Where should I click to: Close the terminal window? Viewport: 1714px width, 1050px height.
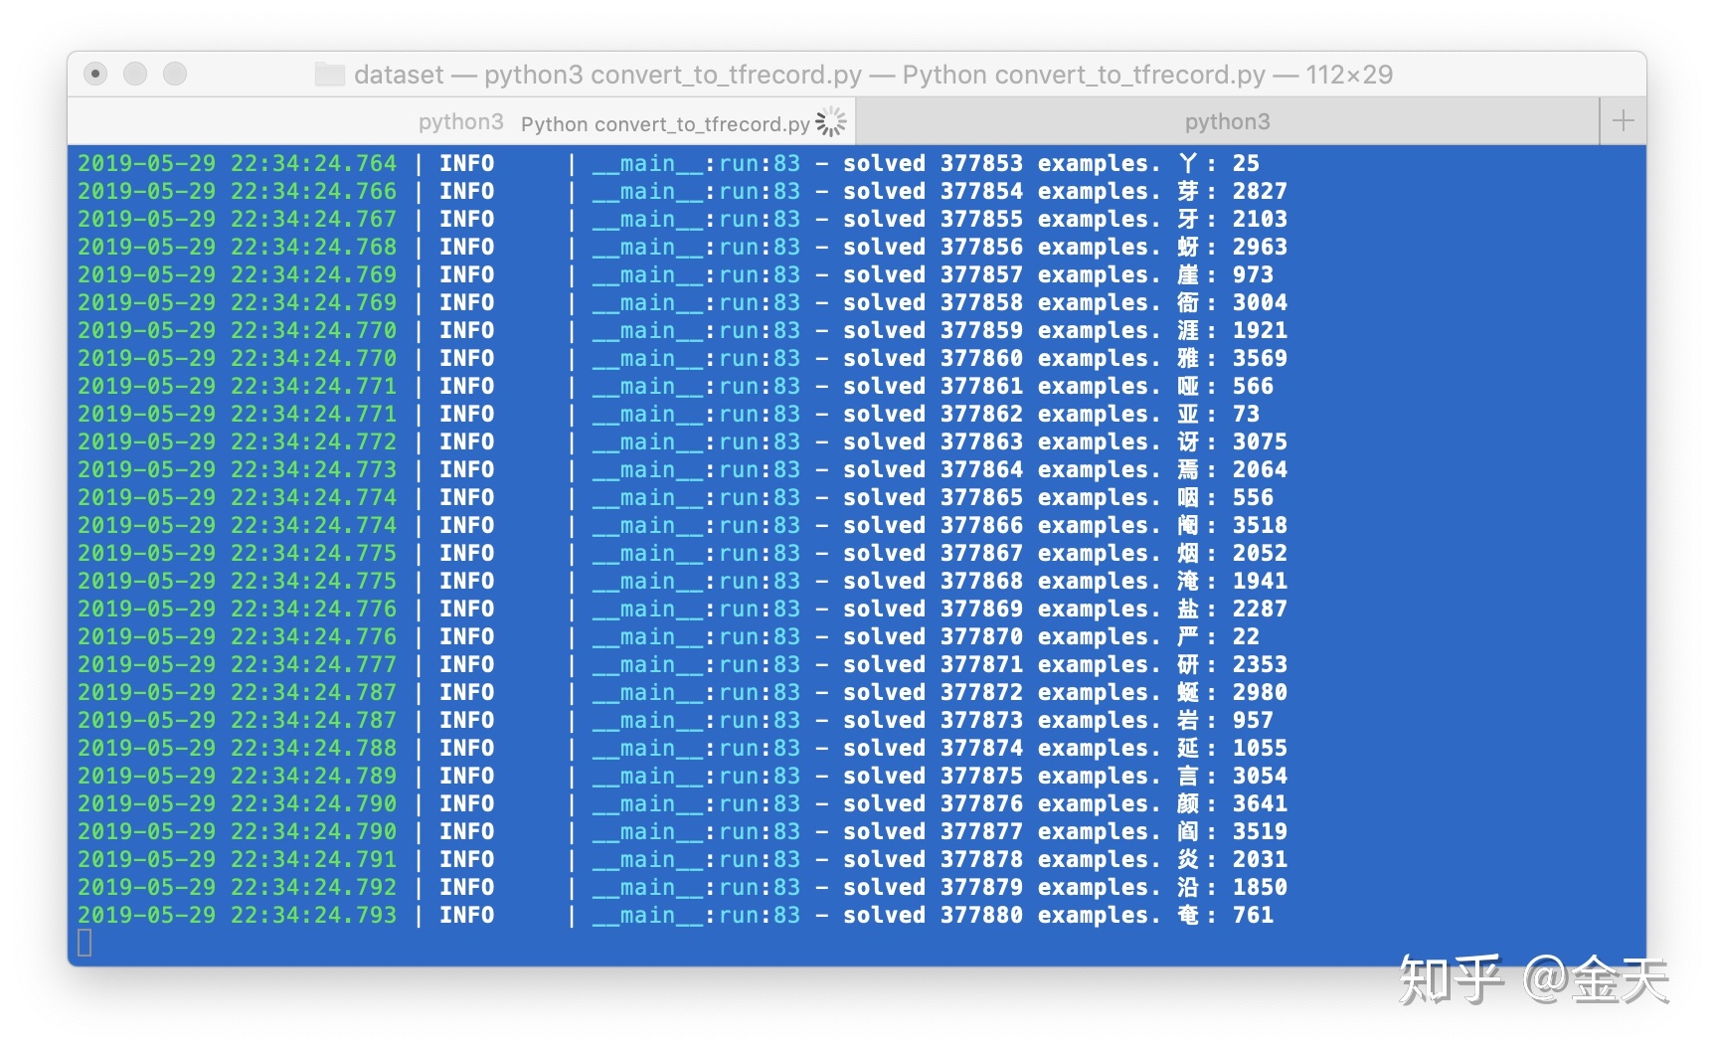coord(95,74)
